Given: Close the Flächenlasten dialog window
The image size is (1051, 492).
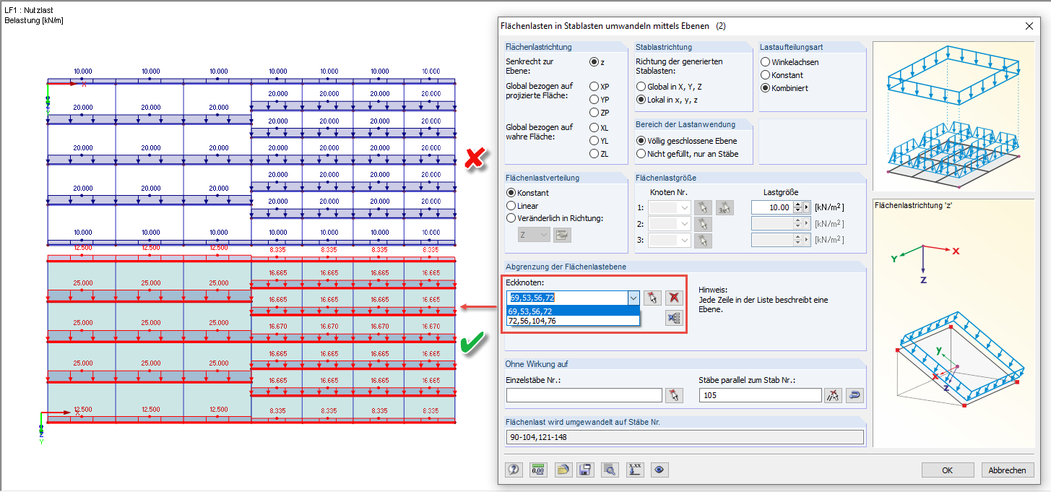Looking at the screenshot, I should click(1029, 26).
